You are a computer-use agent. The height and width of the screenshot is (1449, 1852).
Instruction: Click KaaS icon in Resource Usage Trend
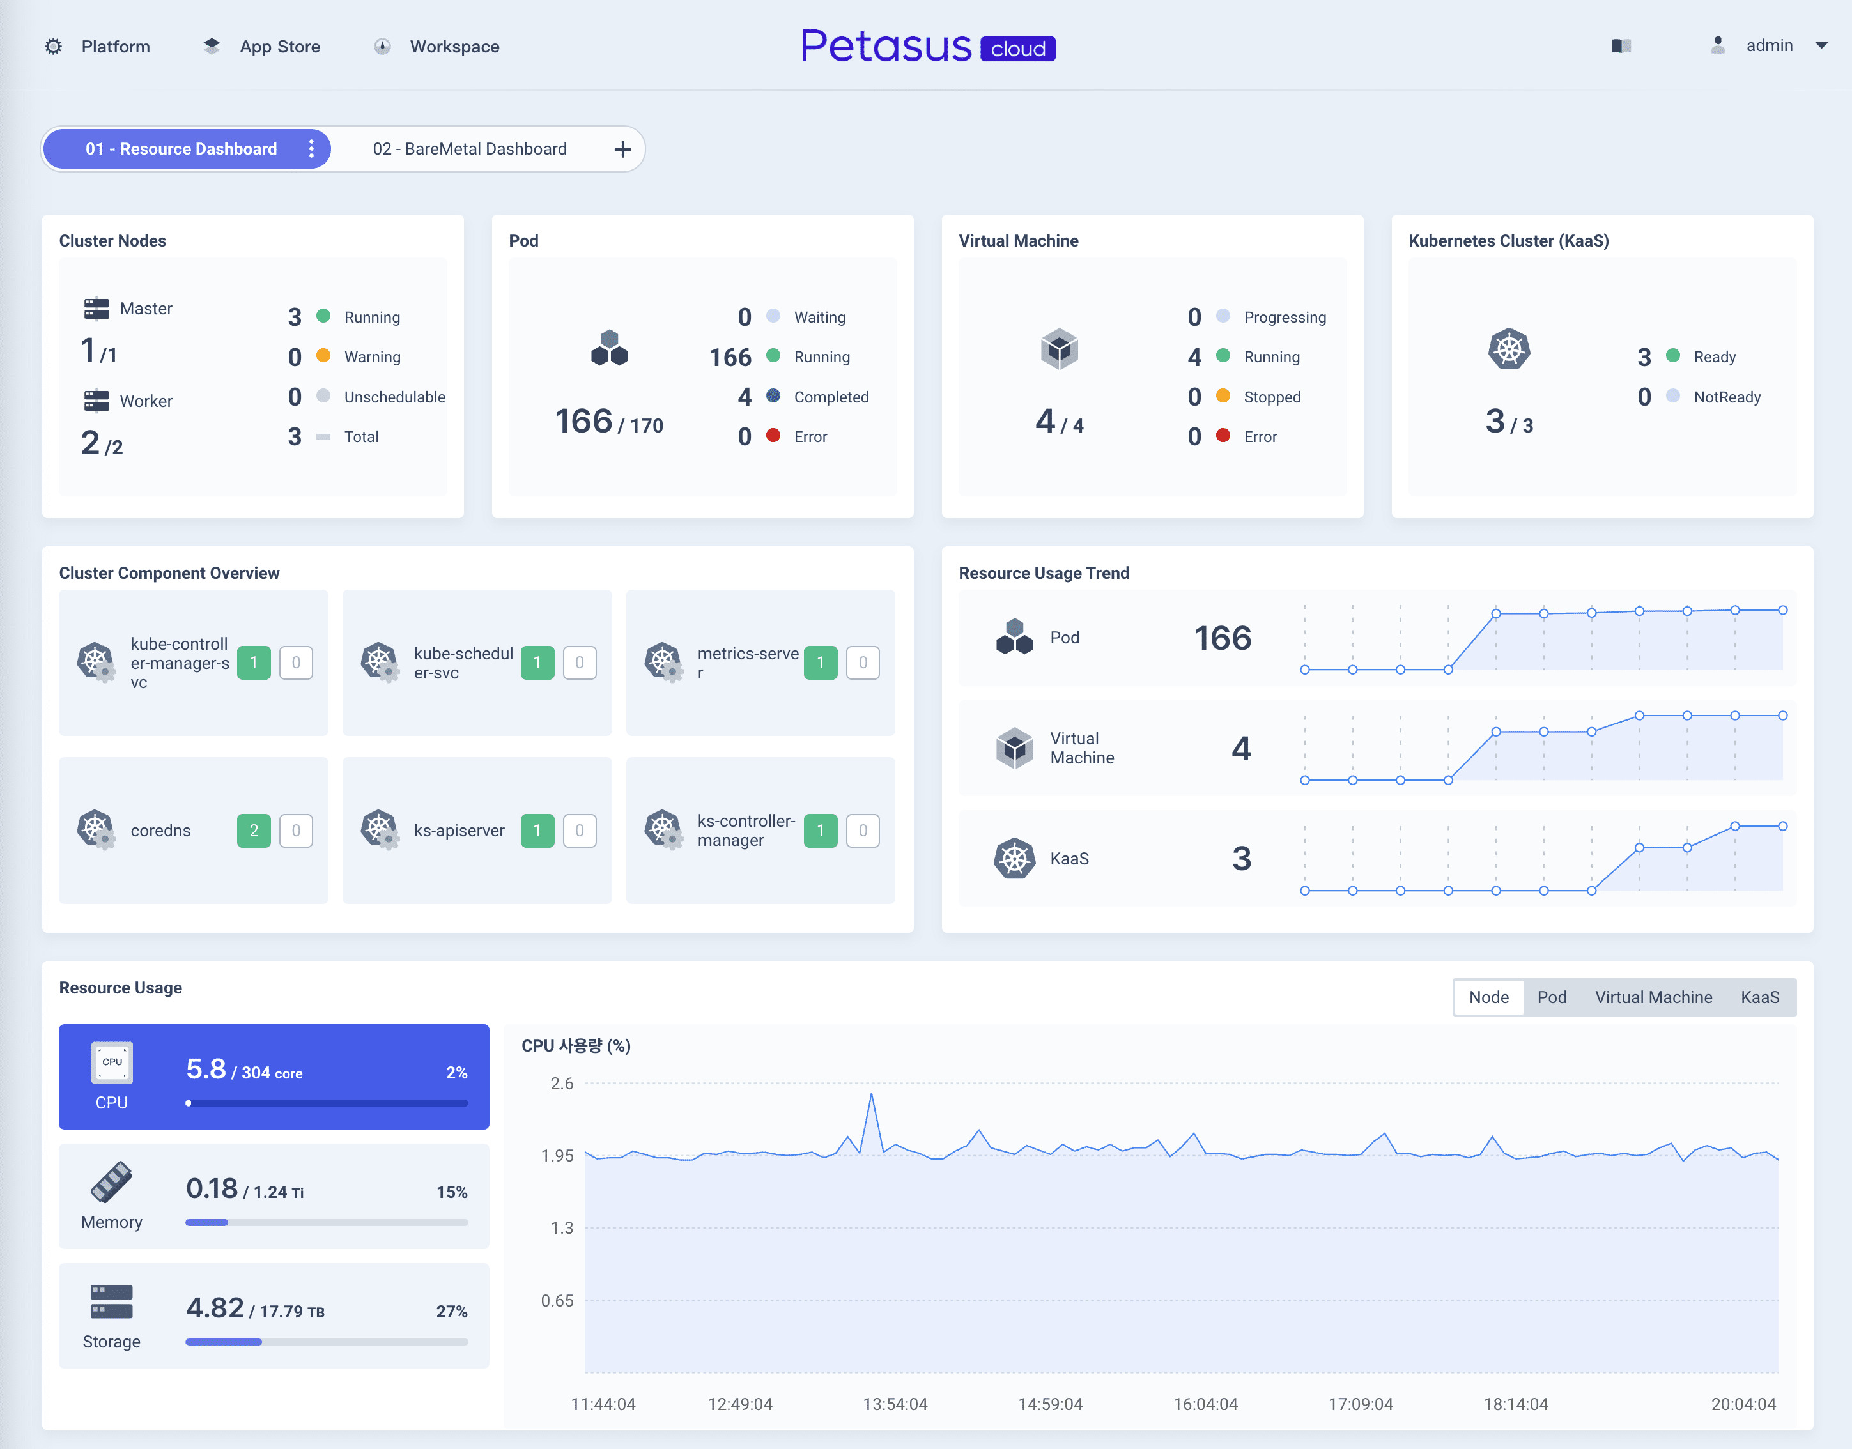click(x=1015, y=859)
